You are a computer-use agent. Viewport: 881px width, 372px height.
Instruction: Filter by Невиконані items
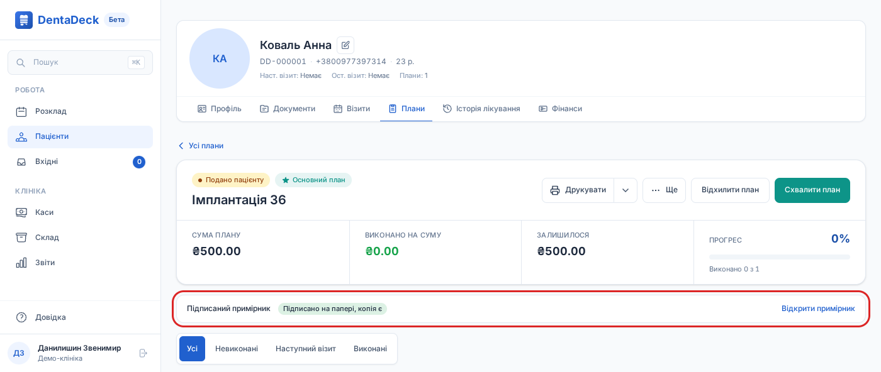pos(237,349)
